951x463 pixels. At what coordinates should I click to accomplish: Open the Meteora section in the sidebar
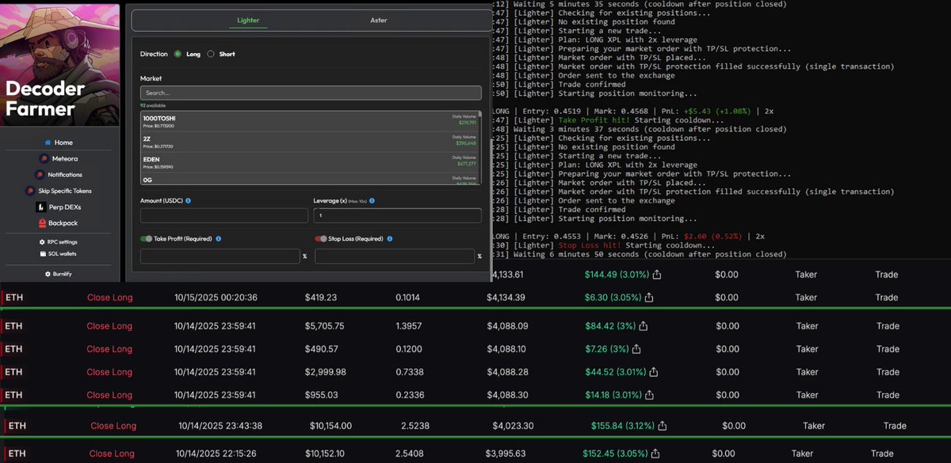(59, 158)
